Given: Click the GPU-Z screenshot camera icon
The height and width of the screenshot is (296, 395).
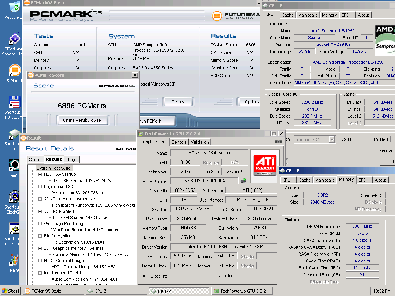Looking at the screenshot, I should point(279,141).
